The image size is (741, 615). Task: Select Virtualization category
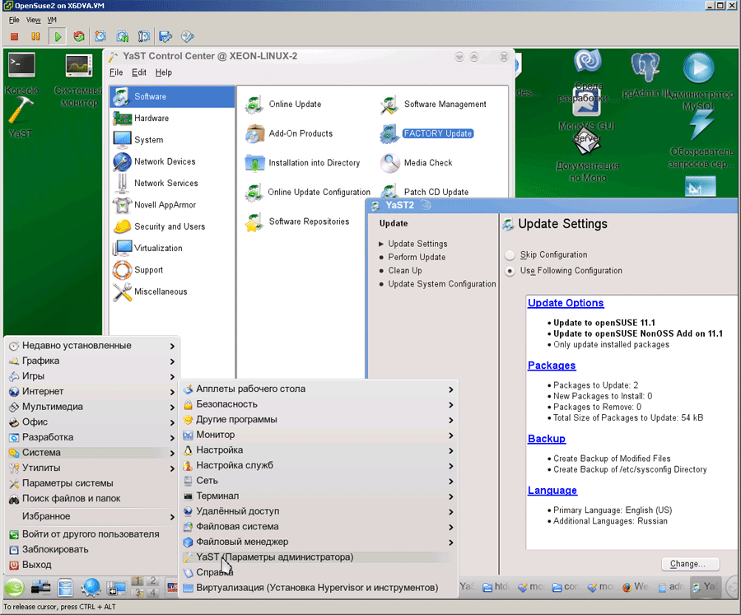(172, 248)
